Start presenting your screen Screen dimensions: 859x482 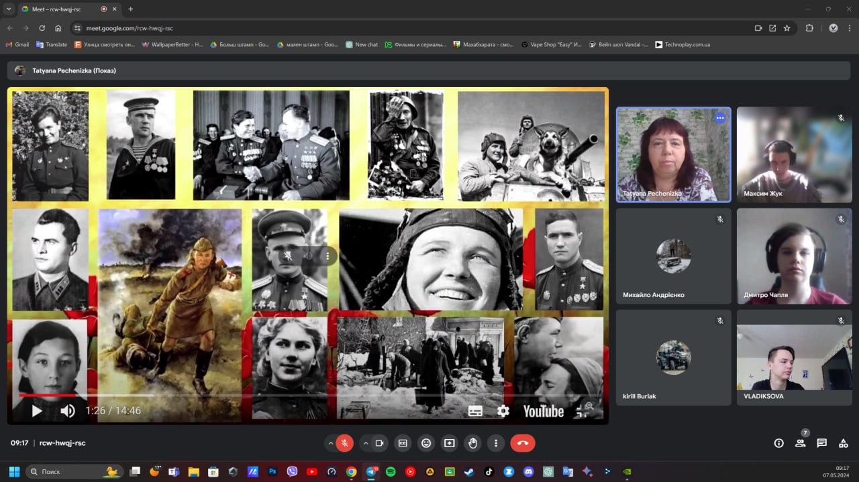(449, 443)
